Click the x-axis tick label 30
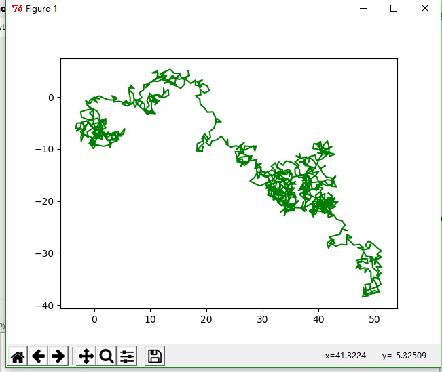 point(263,319)
